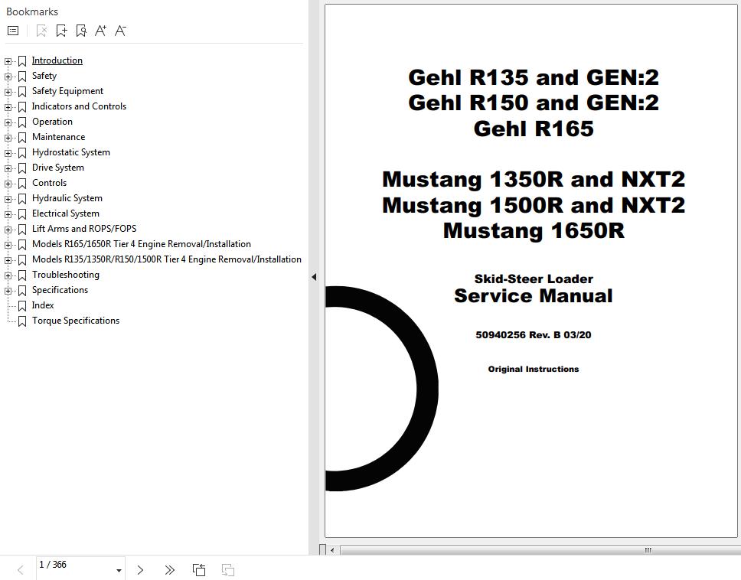This screenshot has height=580, width=741.
Task: Open the Maintenance bookmark
Action: pos(59,137)
